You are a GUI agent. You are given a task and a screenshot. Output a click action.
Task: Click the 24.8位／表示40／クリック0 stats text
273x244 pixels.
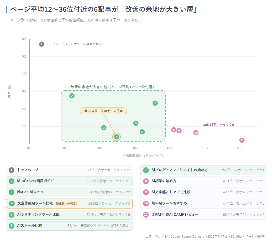(109, 203)
